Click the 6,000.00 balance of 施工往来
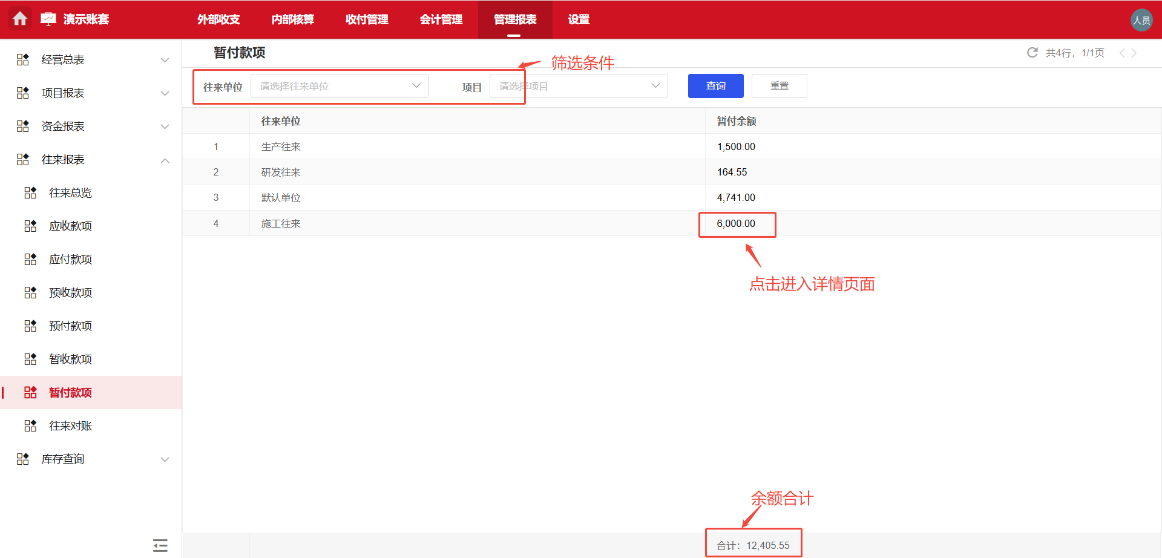The width and height of the screenshot is (1162, 558). click(x=736, y=224)
